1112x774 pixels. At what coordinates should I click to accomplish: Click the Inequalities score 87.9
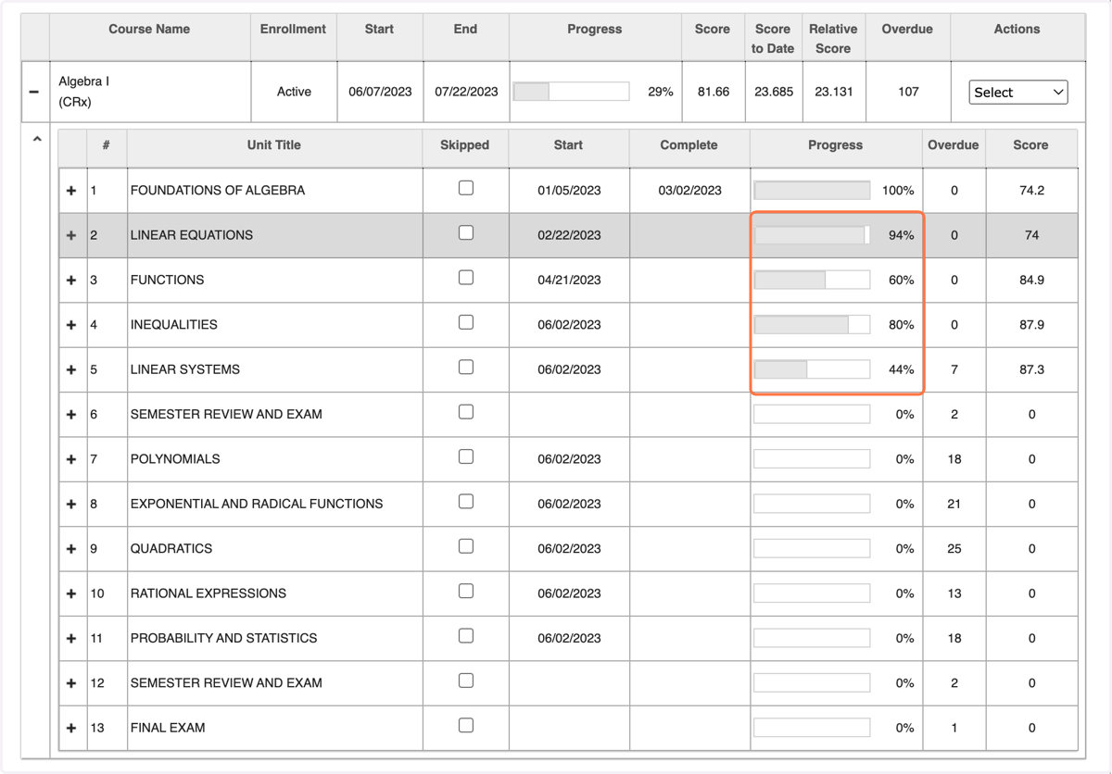(x=1031, y=325)
